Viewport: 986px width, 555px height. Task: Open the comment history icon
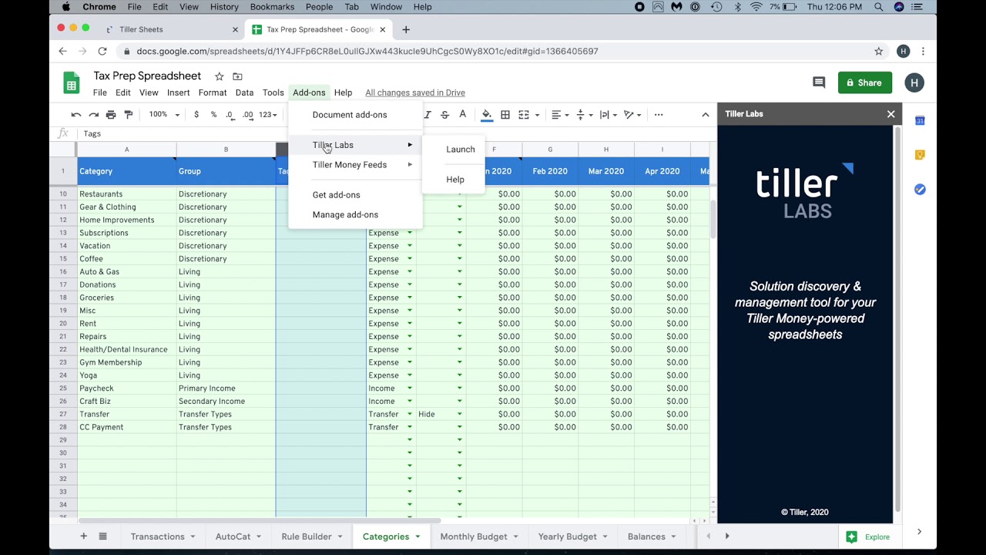819,82
